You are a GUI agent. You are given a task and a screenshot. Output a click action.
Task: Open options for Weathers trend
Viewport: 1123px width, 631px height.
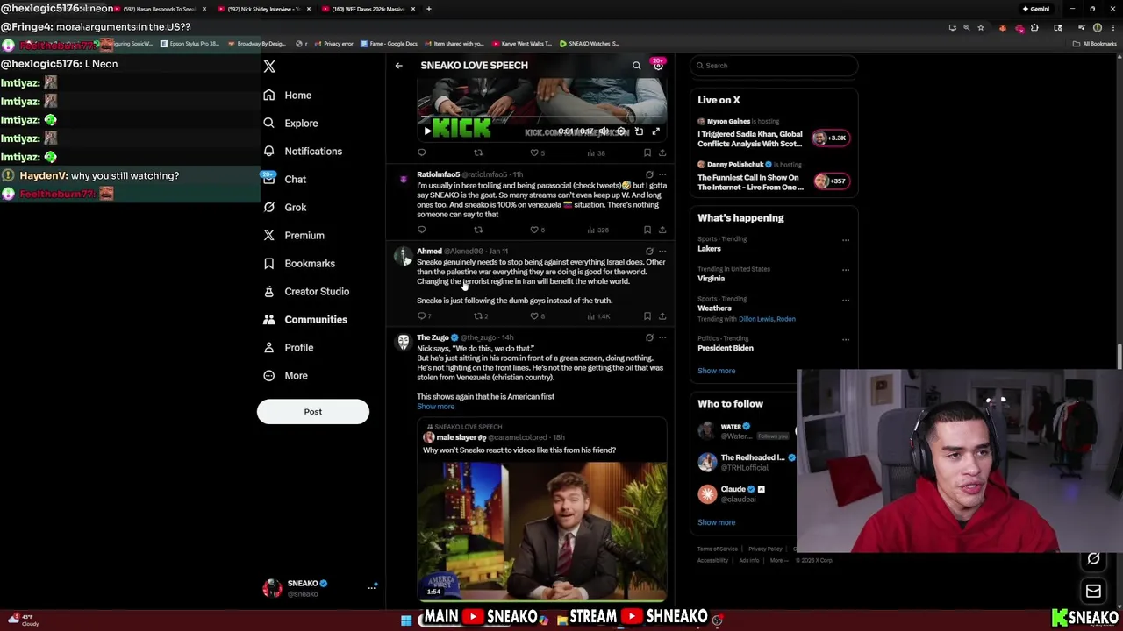(846, 300)
